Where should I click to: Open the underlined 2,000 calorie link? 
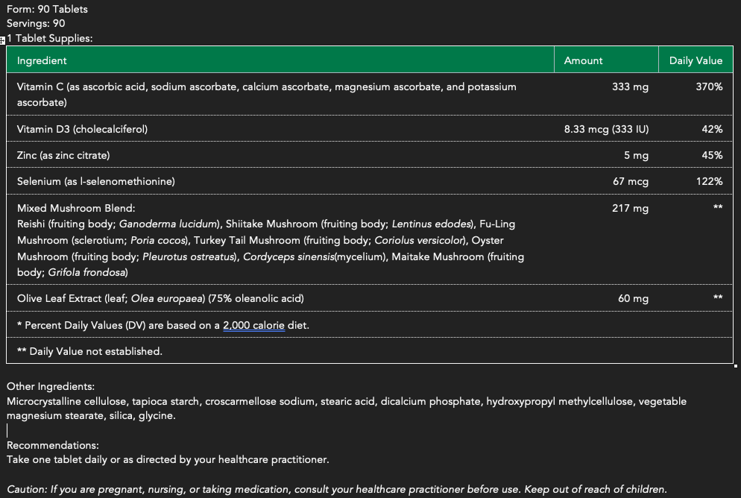(x=253, y=325)
